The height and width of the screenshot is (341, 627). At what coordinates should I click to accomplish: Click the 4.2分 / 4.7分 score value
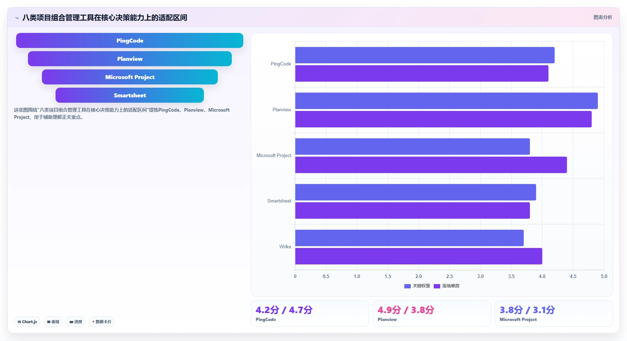284,310
